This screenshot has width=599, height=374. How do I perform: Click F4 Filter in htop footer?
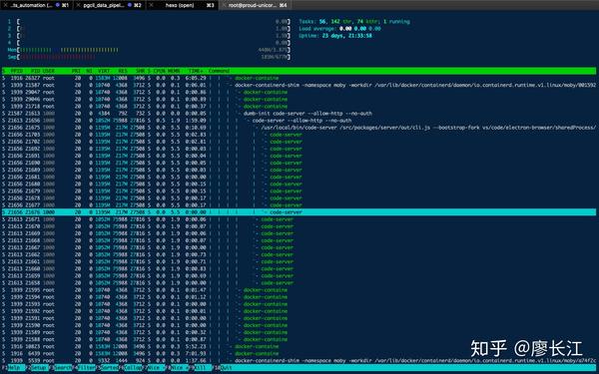click(x=84, y=368)
